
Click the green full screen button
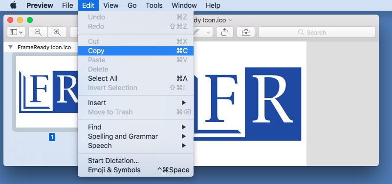point(30,20)
